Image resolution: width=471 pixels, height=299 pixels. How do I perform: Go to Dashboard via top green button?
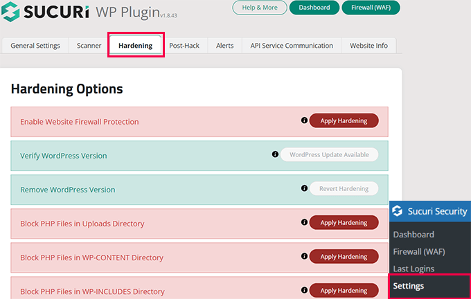314,8
